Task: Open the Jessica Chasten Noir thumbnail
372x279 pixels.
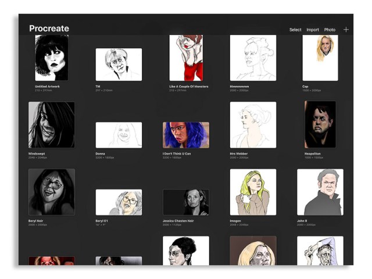Action: (x=186, y=202)
